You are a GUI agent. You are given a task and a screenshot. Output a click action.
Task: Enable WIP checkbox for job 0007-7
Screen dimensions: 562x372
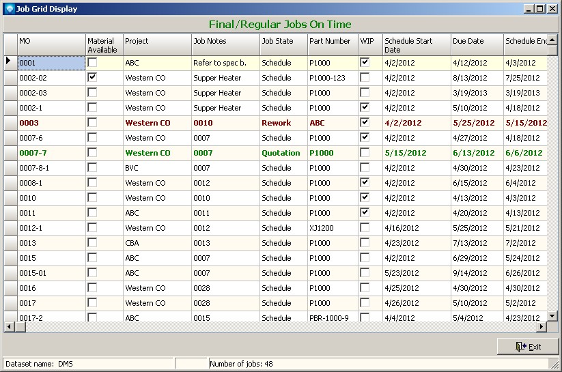click(365, 152)
